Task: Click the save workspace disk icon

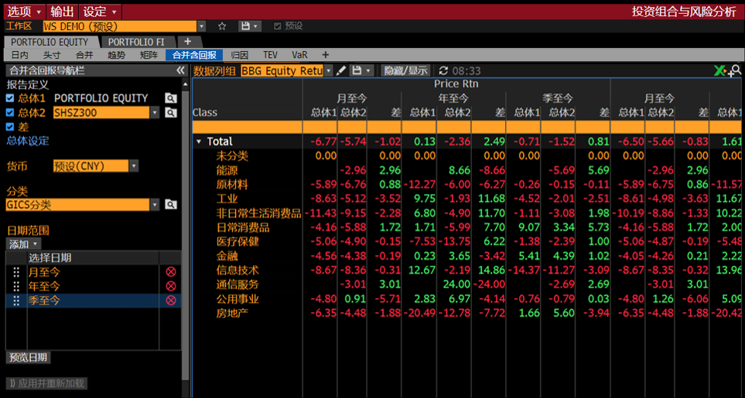Action: (x=246, y=26)
